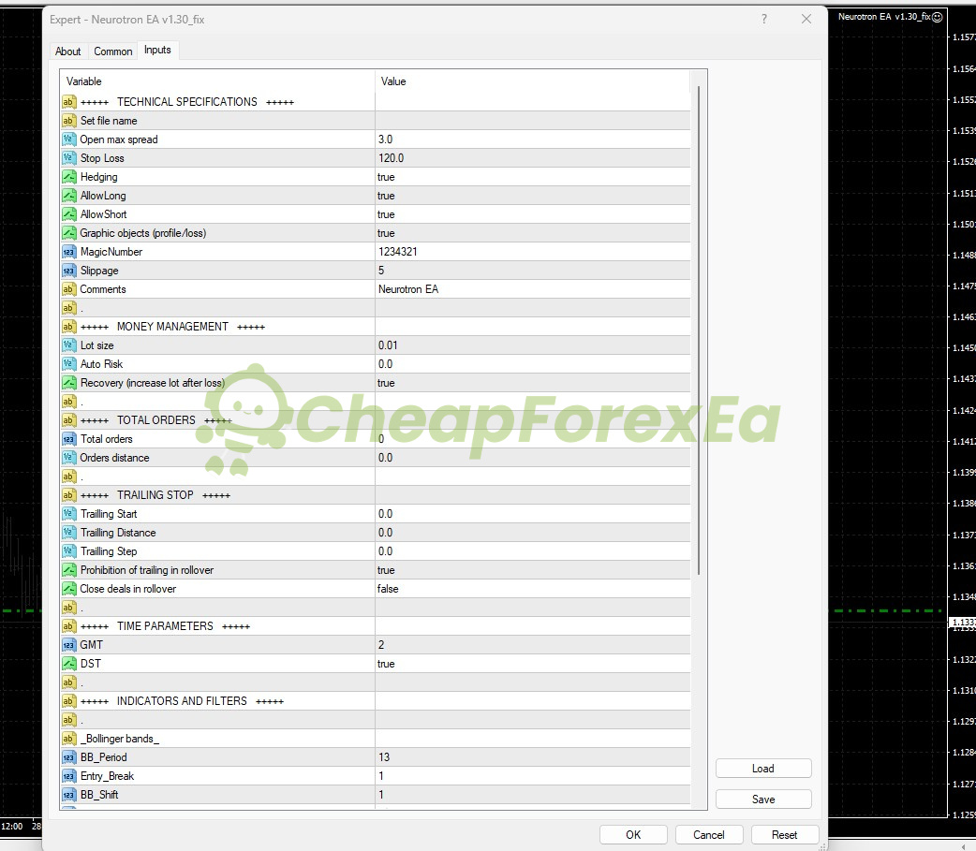Click the icon beside Prohibition of trailing in rollover

[x=69, y=570]
